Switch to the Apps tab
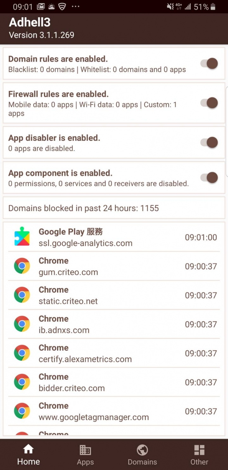 [85, 455]
